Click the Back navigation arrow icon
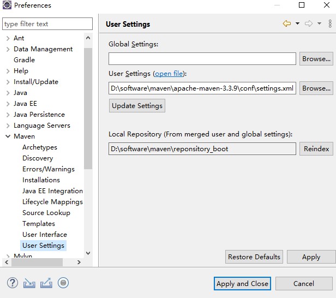Viewport: 336px width, 298px height. 287,23
